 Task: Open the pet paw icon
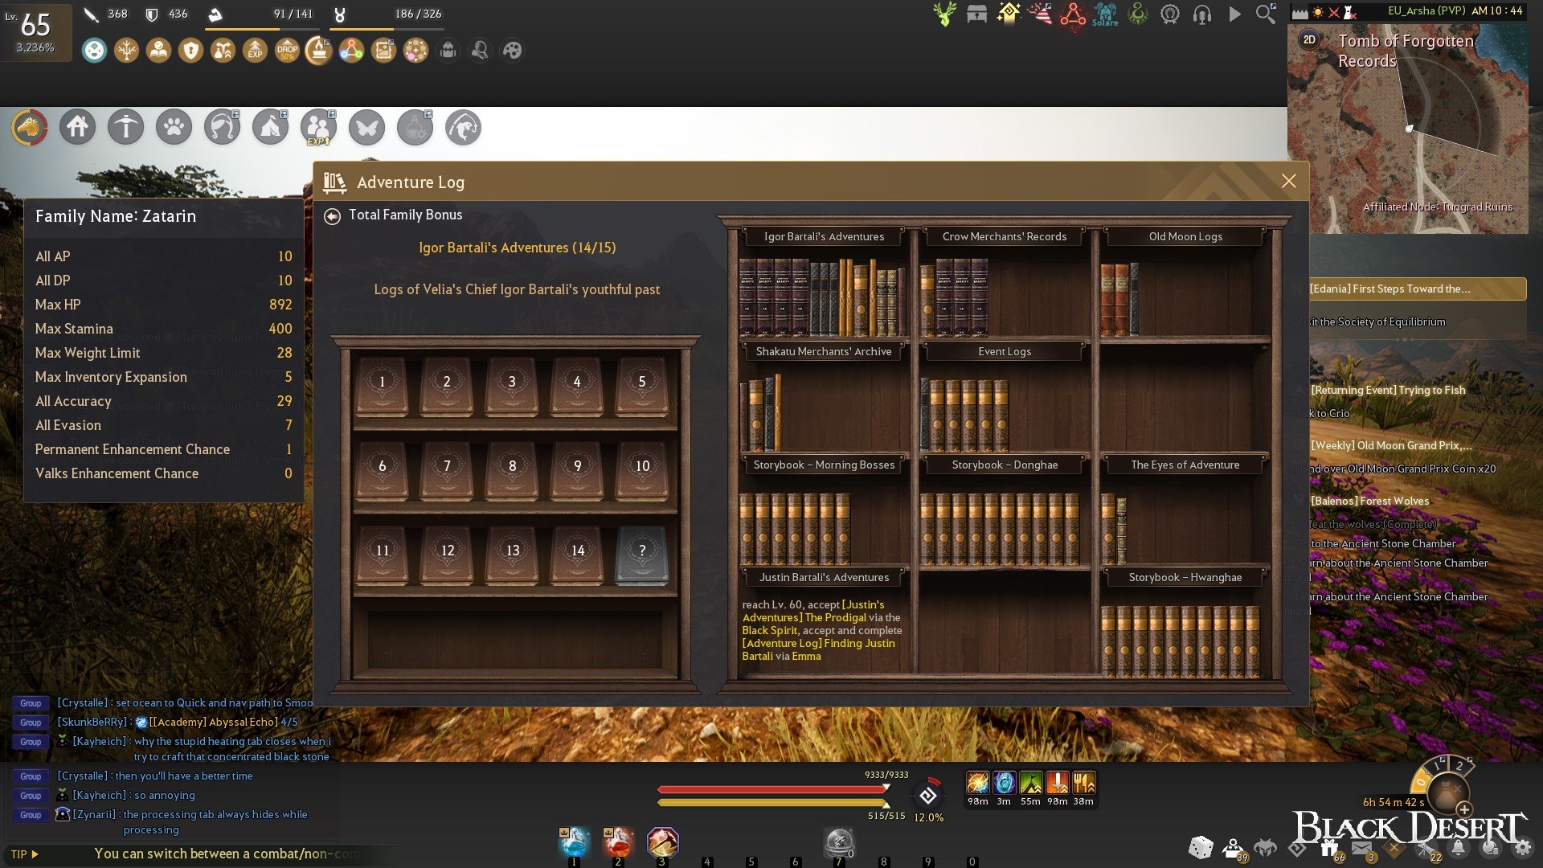(174, 127)
